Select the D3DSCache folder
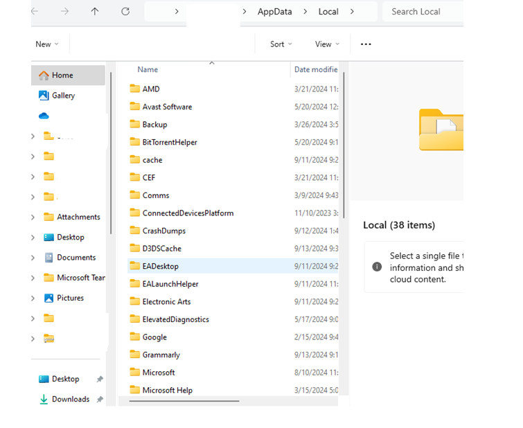The image size is (523, 428). [x=156, y=248]
